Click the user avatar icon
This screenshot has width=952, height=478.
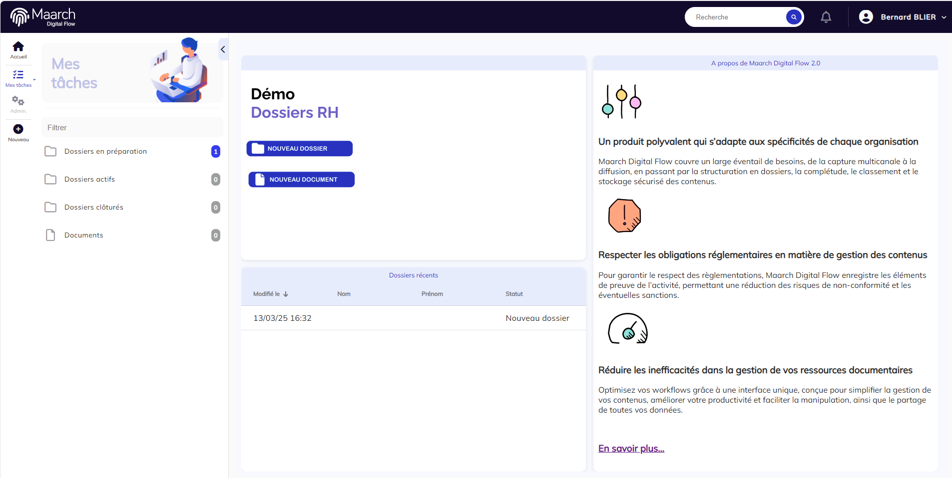click(x=866, y=17)
